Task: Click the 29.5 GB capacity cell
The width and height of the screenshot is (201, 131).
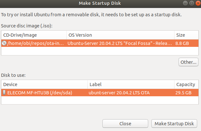Action: (184, 93)
